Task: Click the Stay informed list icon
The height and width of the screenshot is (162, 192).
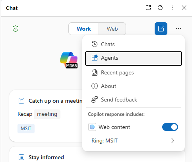Action: (21, 157)
